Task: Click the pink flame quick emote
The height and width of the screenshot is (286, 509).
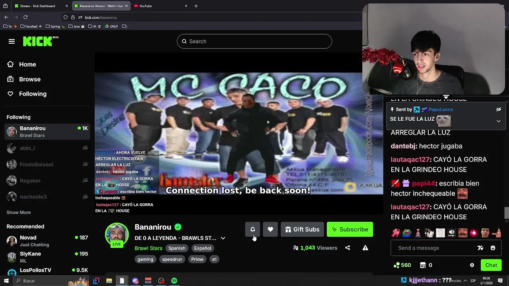Action: [474, 233]
